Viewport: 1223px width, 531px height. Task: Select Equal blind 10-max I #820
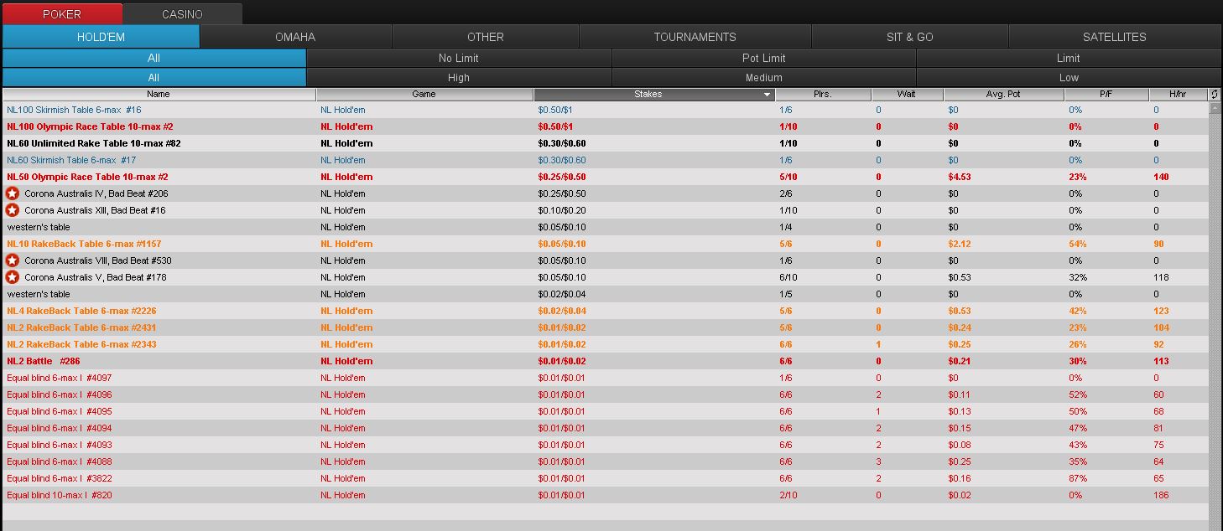click(x=605, y=495)
